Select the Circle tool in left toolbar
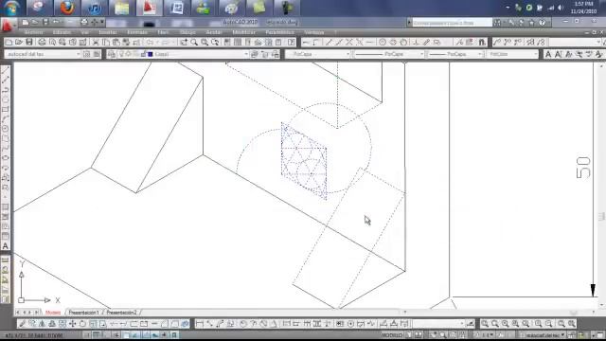Screen dimensions: 606x341 6,129
